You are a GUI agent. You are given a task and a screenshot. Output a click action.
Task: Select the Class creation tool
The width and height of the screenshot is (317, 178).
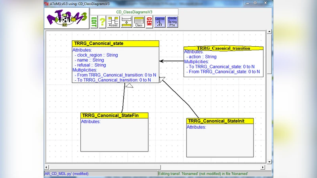point(139,22)
